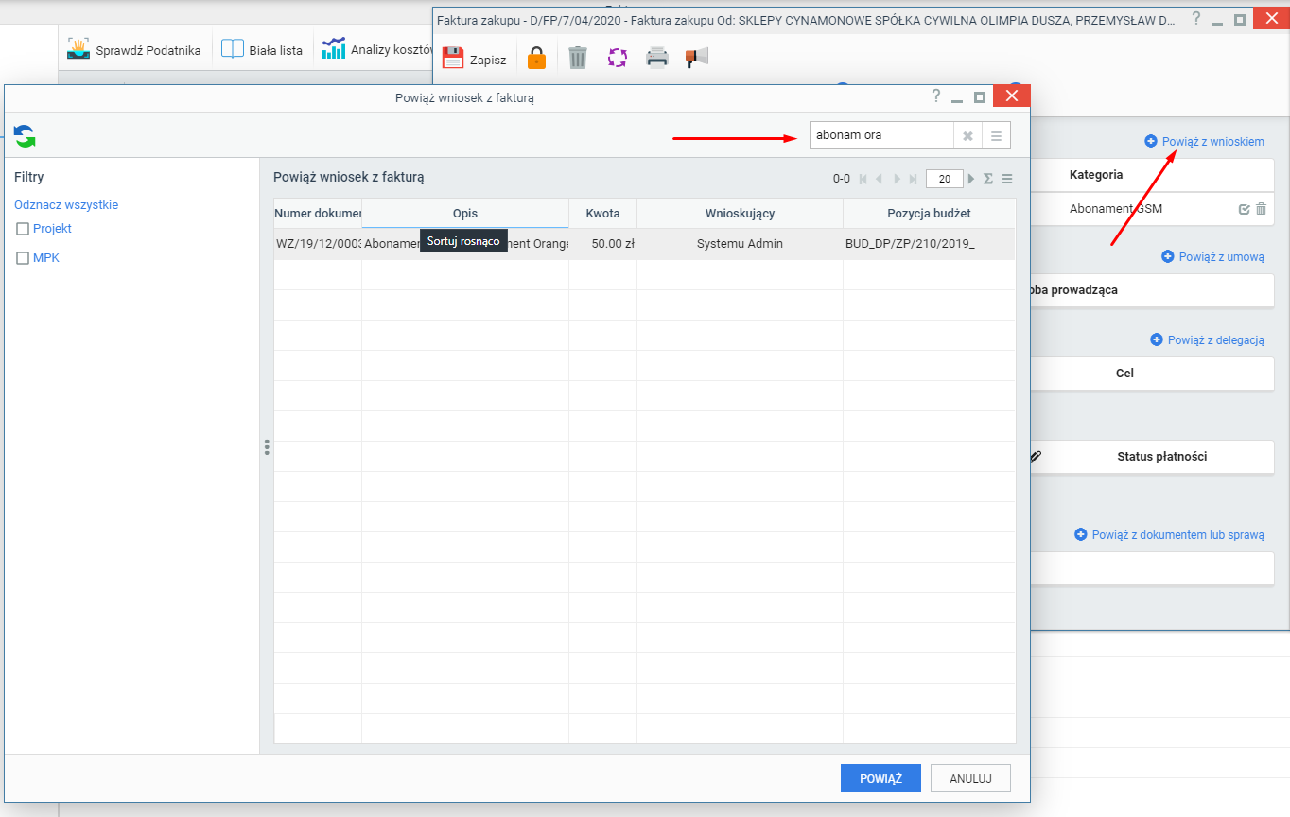Click the search field containing abonam ora

pyautogui.click(x=881, y=135)
